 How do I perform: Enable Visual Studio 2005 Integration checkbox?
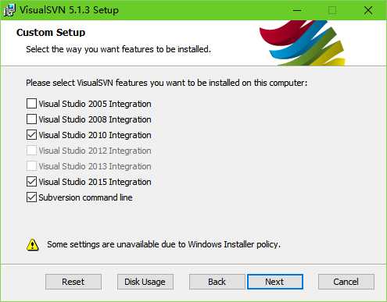pos(31,104)
